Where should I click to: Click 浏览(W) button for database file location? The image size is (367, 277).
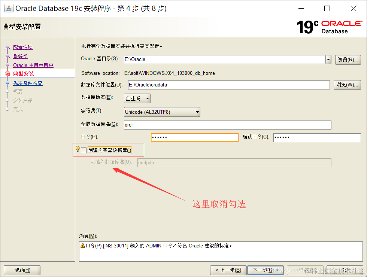[347, 85]
